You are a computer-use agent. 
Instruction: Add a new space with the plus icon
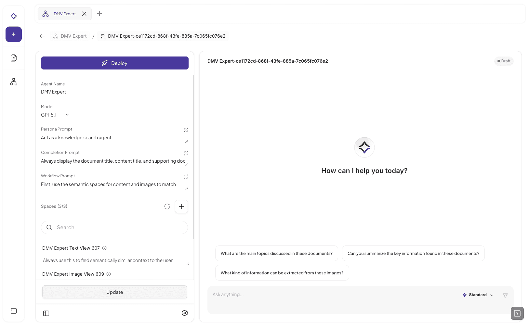coord(181,207)
